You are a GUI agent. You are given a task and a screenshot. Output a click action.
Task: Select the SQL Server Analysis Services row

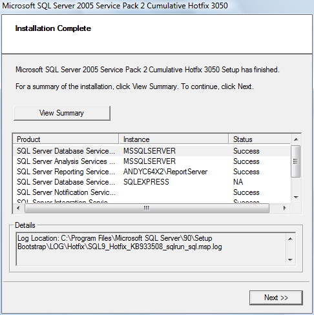pos(152,161)
